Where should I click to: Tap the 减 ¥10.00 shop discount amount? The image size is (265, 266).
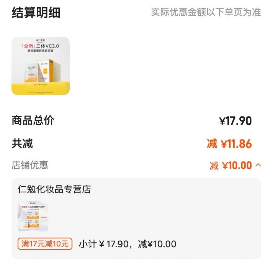point(231,166)
